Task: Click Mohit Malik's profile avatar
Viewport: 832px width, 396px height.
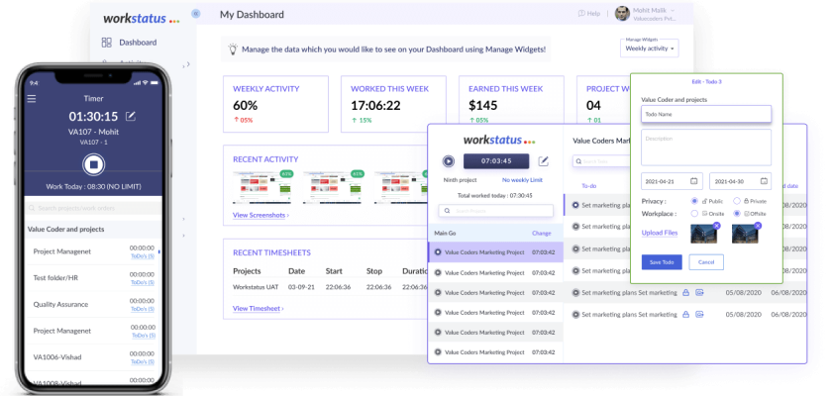Action: click(x=622, y=13)
